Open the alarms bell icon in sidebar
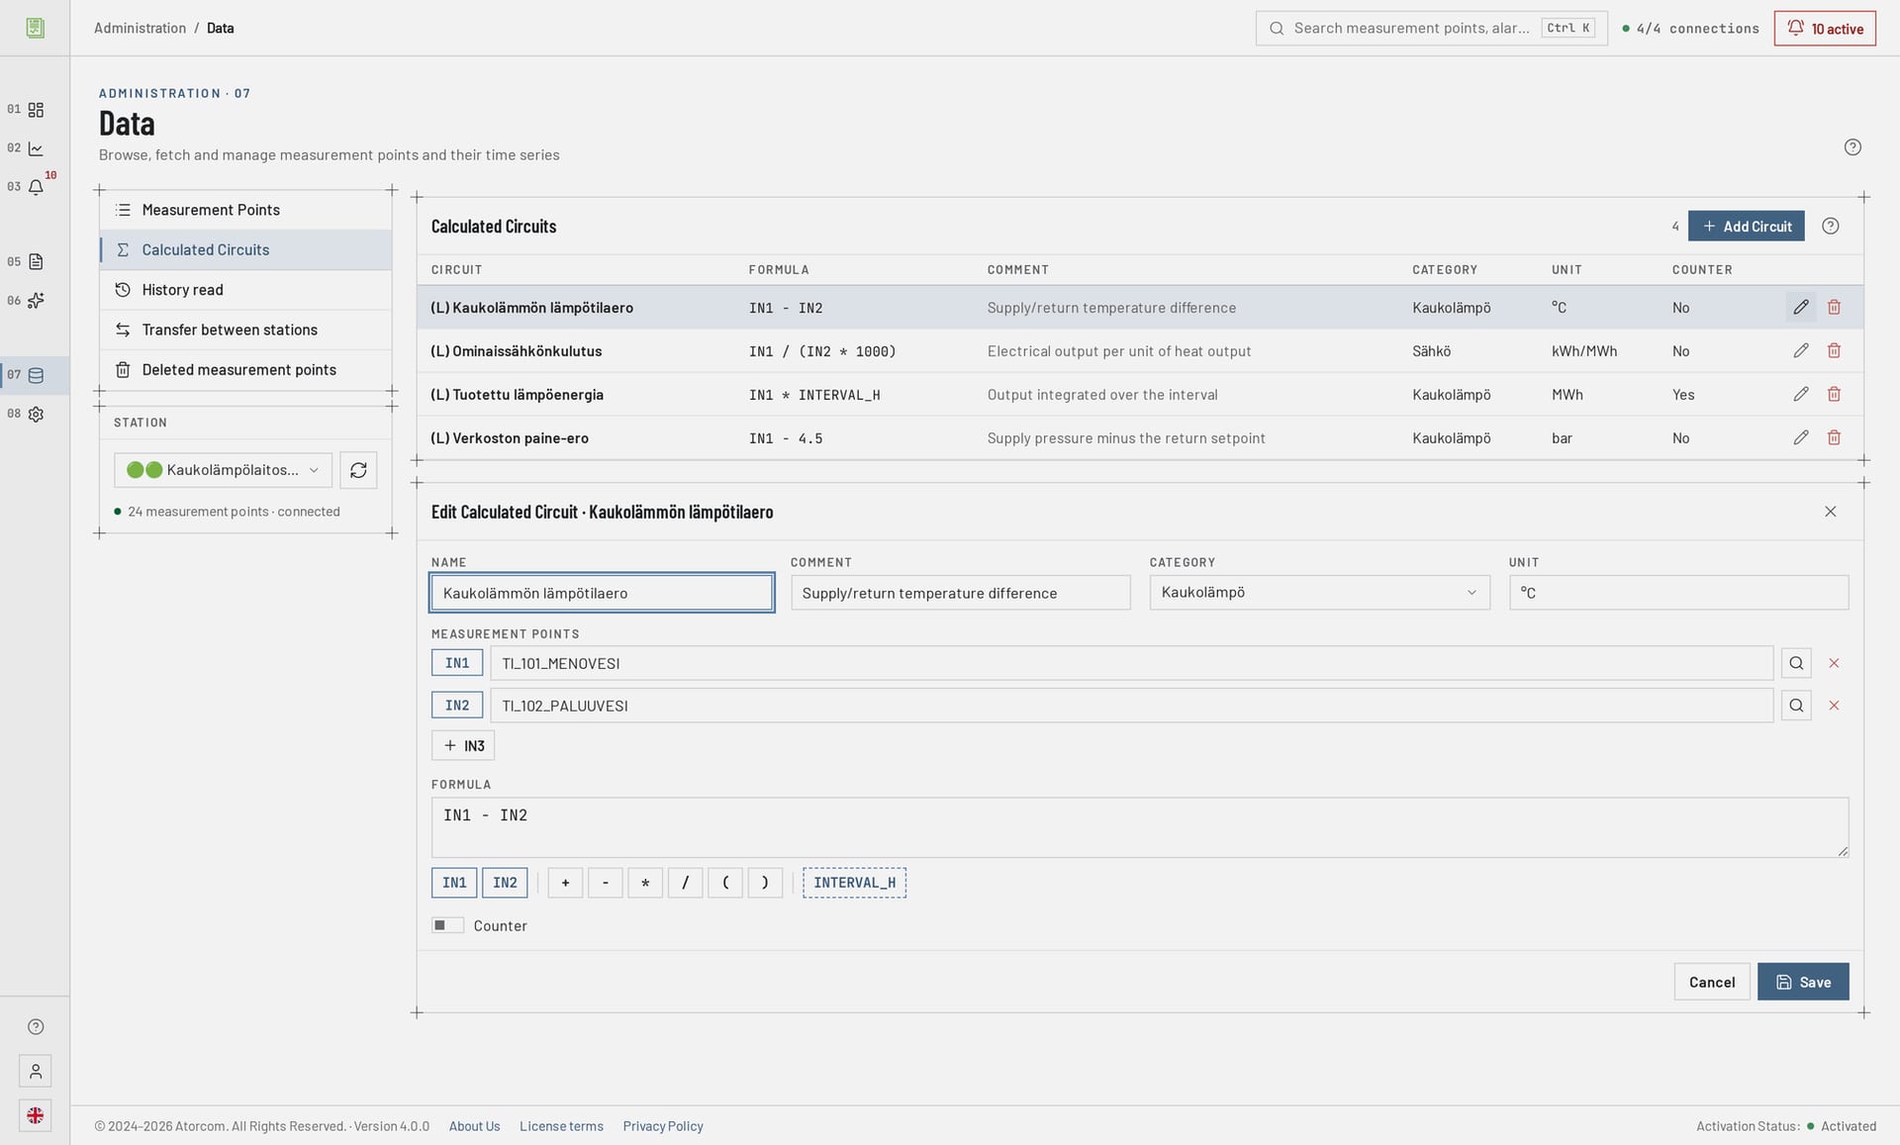The image size is (1900, 1145). point(36,187)
